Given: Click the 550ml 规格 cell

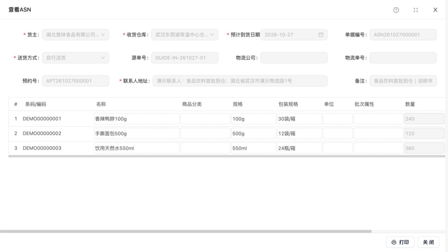Looking at the screenshot, I should 253,148.
